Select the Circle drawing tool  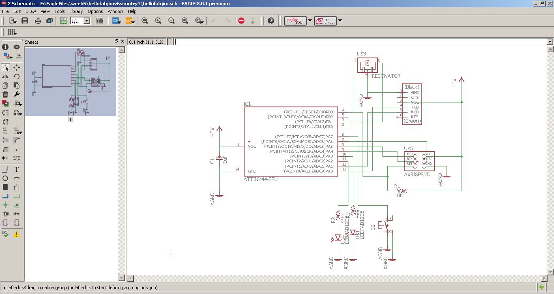pyautogui.click(x=5, y=178)
